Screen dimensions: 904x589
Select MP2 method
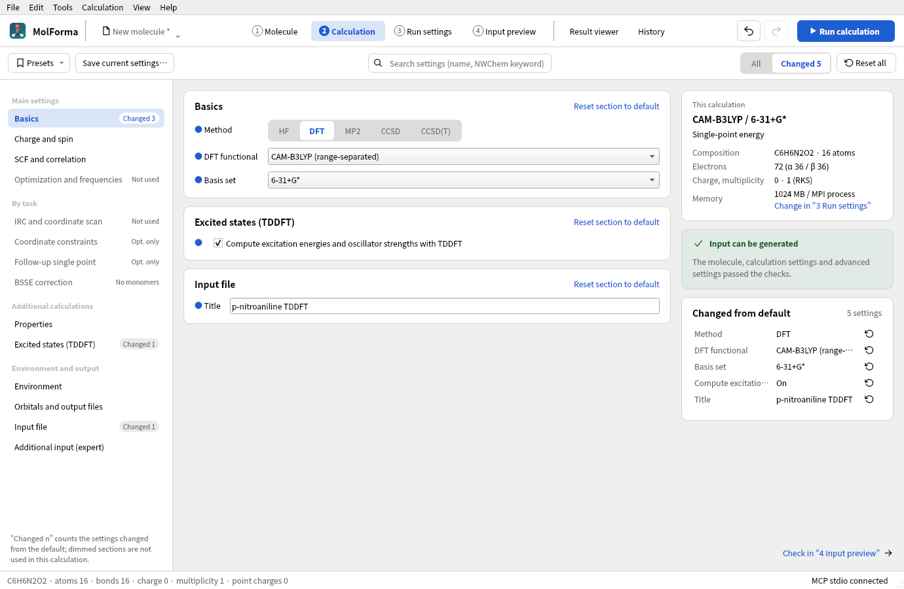click(x=352, y=131)
